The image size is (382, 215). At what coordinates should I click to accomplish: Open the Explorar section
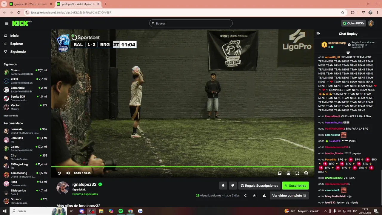click(x=16, y=44)
